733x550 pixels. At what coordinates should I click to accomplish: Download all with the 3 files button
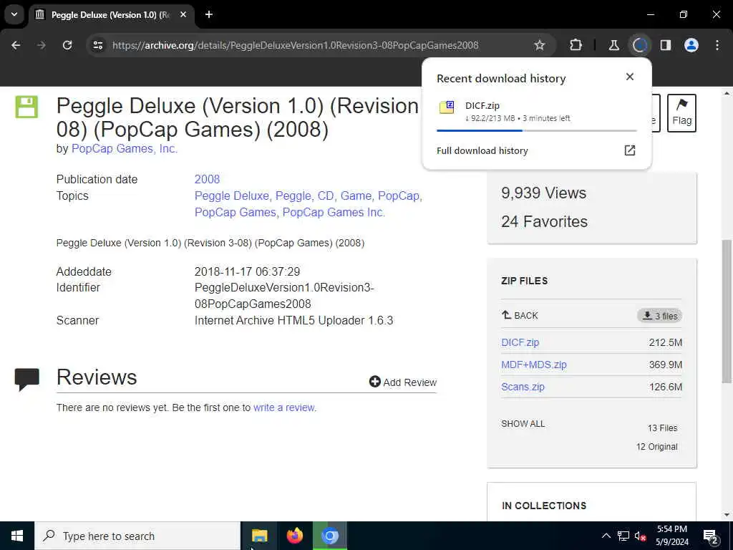[x=659, y=316]
